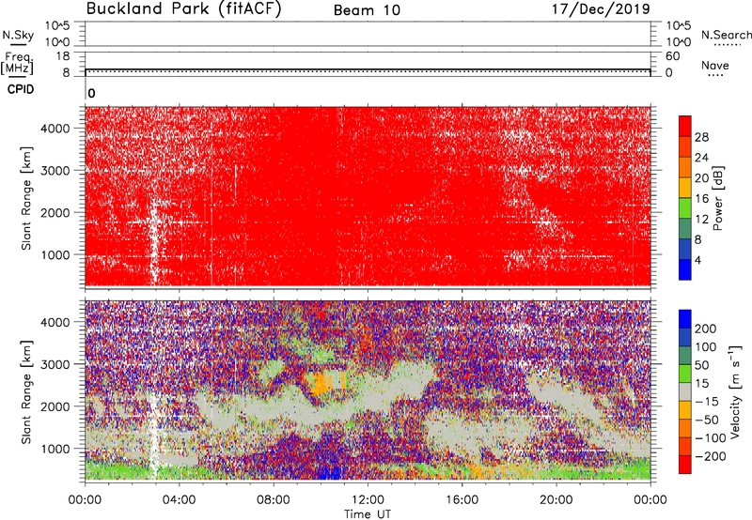
Task: Click the '4000' tick on the power panel
Action: pos(55,129)
